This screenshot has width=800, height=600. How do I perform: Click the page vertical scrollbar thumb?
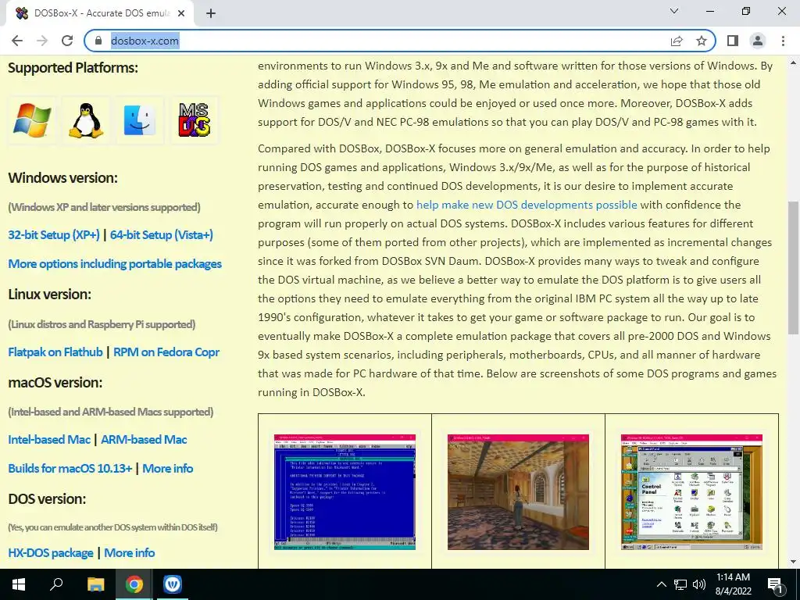(793, 267)
